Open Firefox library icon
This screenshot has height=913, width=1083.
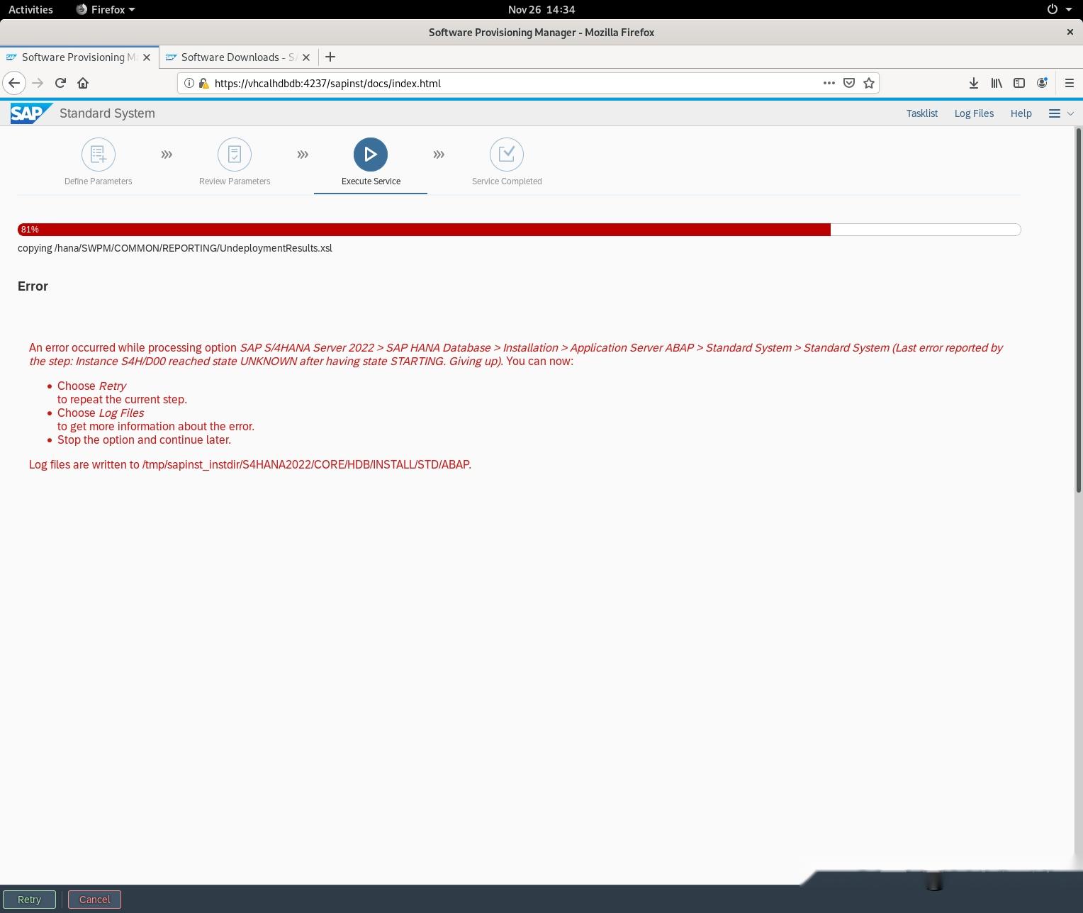[x=997, y=83]
